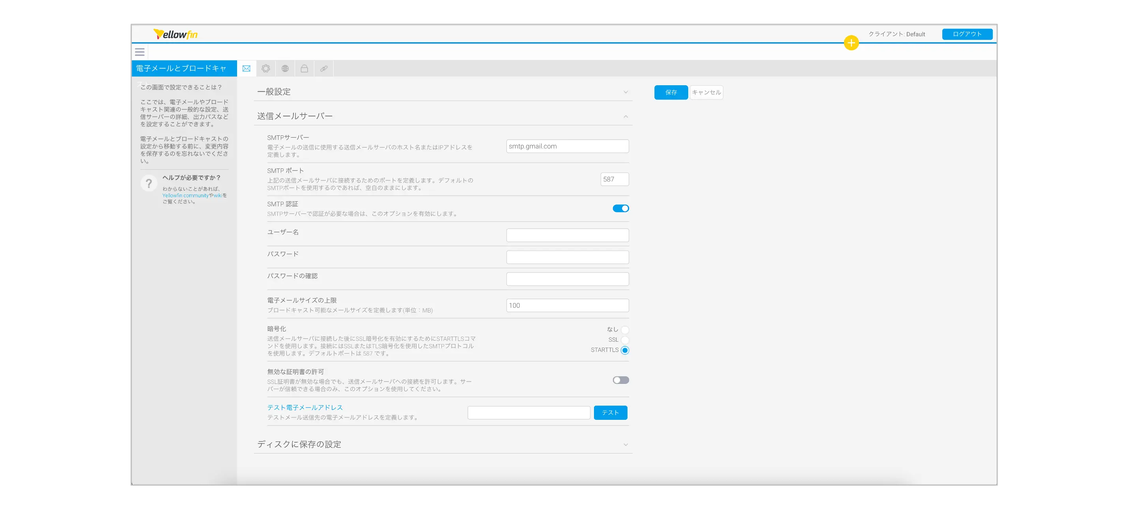1128x509 pixels.
Task: Click the ログアウト button
Action: (x=967, y=34)
